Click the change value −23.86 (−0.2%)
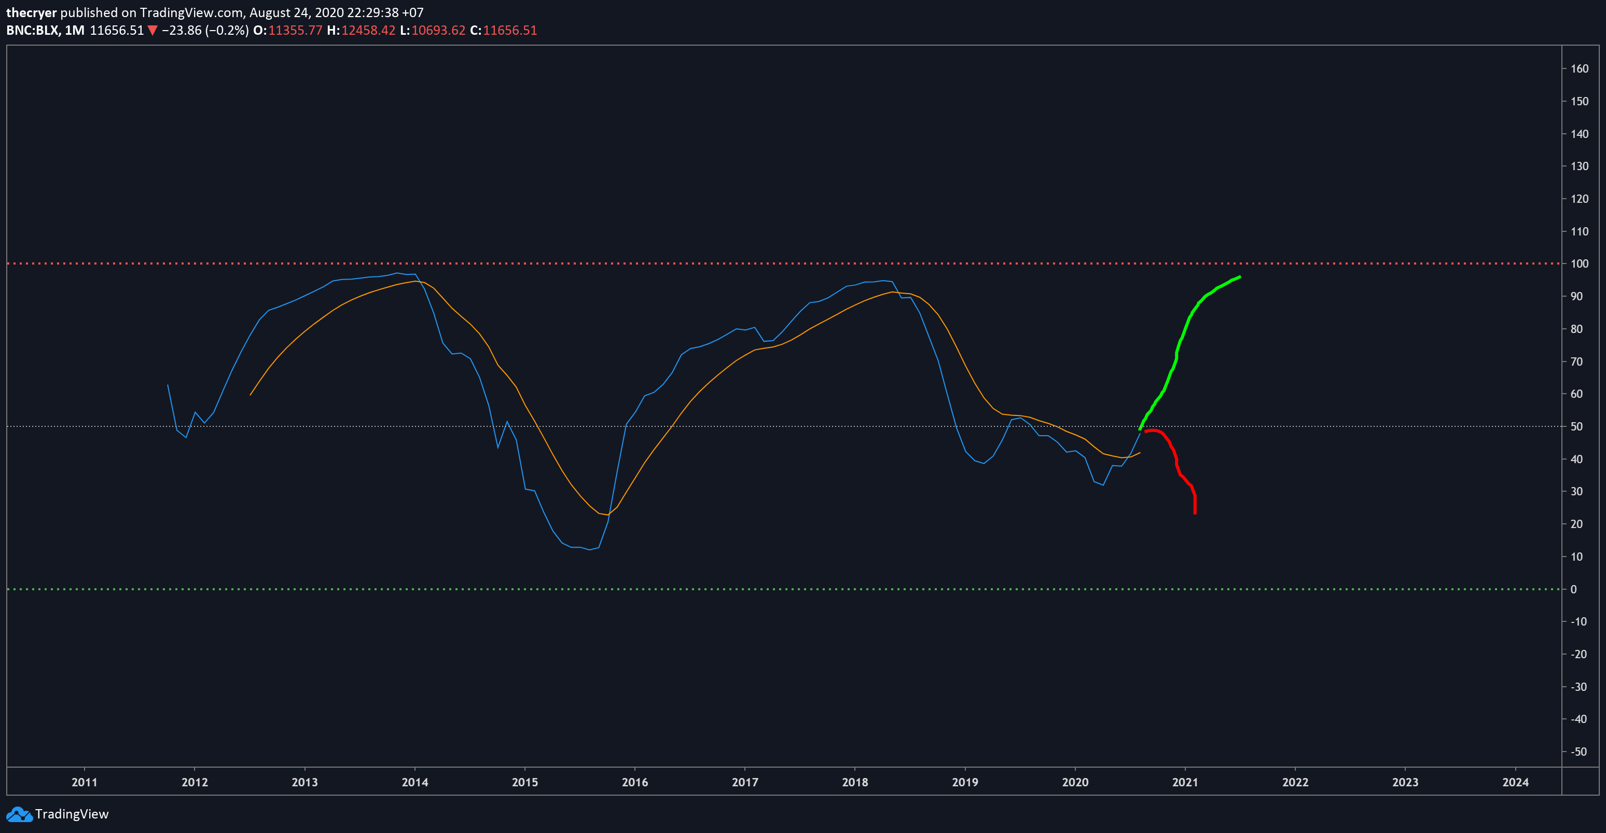Viewport: 1606px width, 833px height. coord(205,31)
